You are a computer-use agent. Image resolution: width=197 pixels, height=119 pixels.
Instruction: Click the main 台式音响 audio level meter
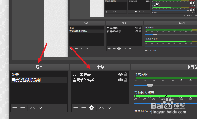pyautogui.click(x=166, y=78)
